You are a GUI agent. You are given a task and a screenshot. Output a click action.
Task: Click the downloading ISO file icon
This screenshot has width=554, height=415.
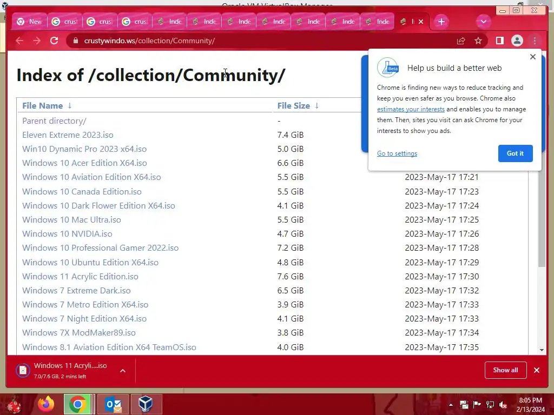click(x=23, y=370)
